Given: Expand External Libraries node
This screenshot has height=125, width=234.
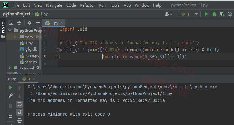Looking at the screenshot, I should click(10, 68).
